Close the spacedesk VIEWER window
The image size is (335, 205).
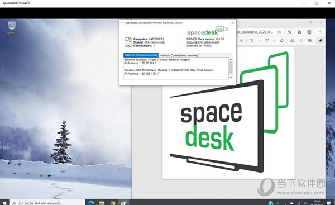329,3
